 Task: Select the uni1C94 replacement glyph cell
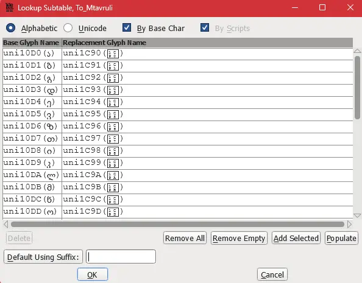point(207,102)
